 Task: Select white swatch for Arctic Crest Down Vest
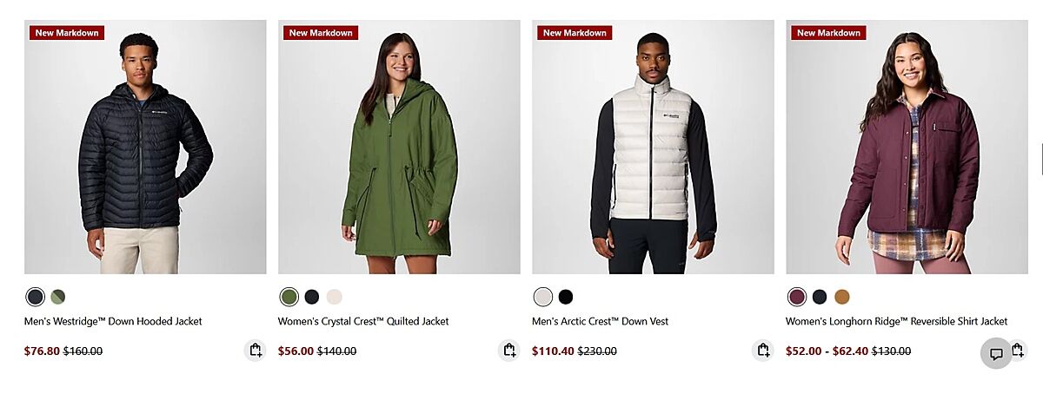543,297
